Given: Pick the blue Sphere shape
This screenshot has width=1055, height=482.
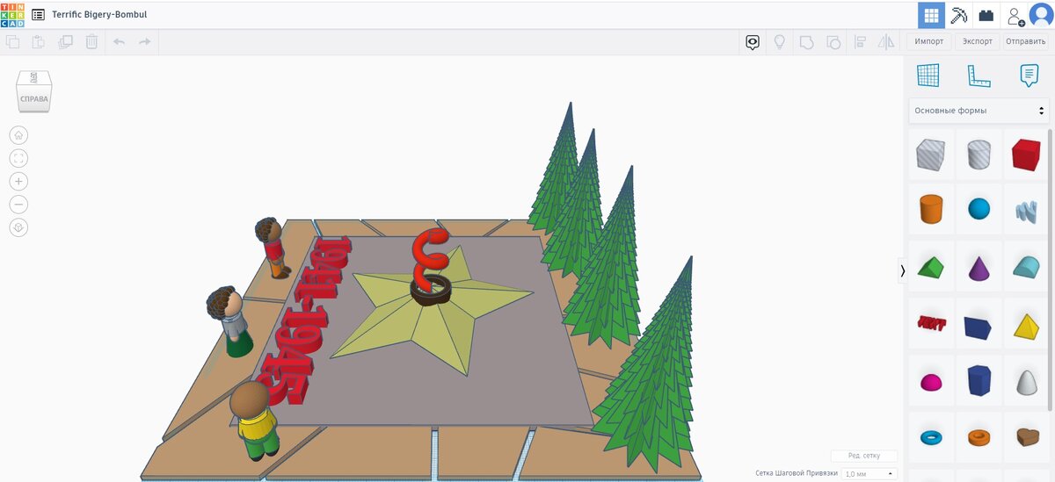Looking at the screenshot, I should (979, 209).
